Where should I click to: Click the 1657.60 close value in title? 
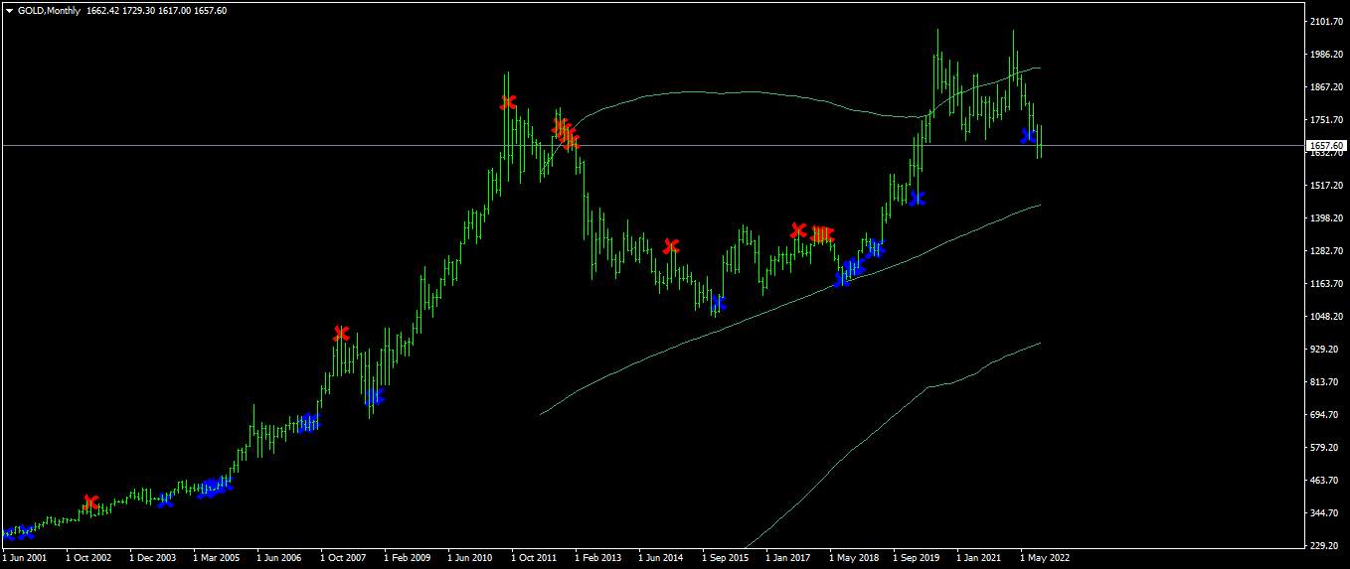pyautogui.click(x=211, y=11)
